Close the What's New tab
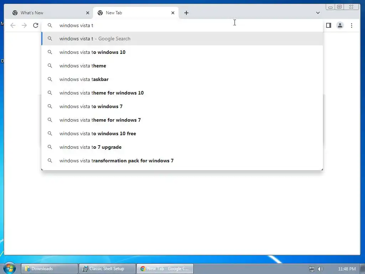This screenshot has width=365, height=274. (88, 13)
